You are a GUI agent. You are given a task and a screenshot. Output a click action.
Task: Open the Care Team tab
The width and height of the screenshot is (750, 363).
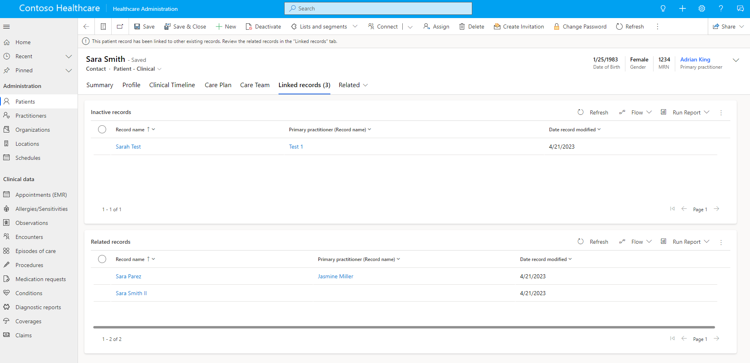tap(255, 85)
